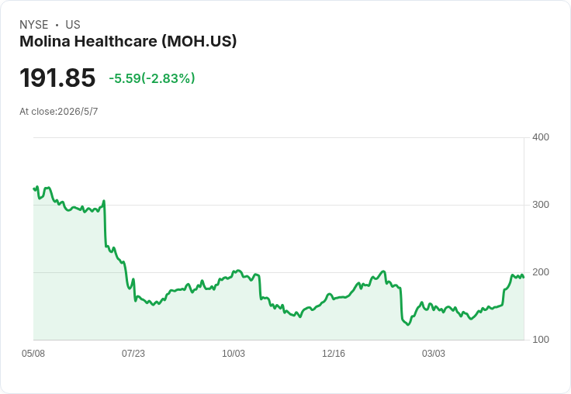Click the 05/08 x-axis date label
This screenshot has height=394, width=571.
point(33,353)
